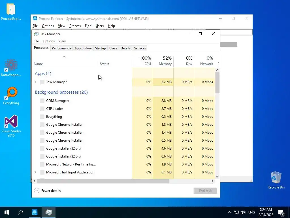Click the 4.6 MB memory cell

pyautogui.click(x=163, y=148)
